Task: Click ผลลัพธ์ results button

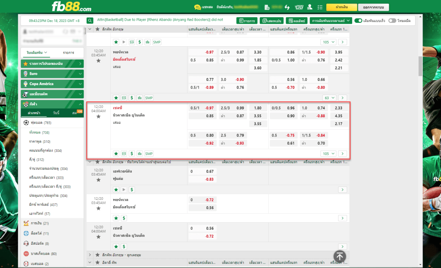Action: (x=297, y=21)
